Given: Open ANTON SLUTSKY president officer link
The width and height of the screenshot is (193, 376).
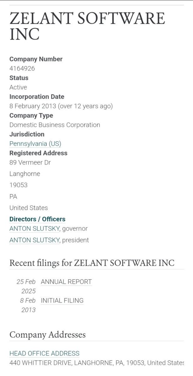Looking at the screenshot, I should pyautogui.click(x=34, y=240).
